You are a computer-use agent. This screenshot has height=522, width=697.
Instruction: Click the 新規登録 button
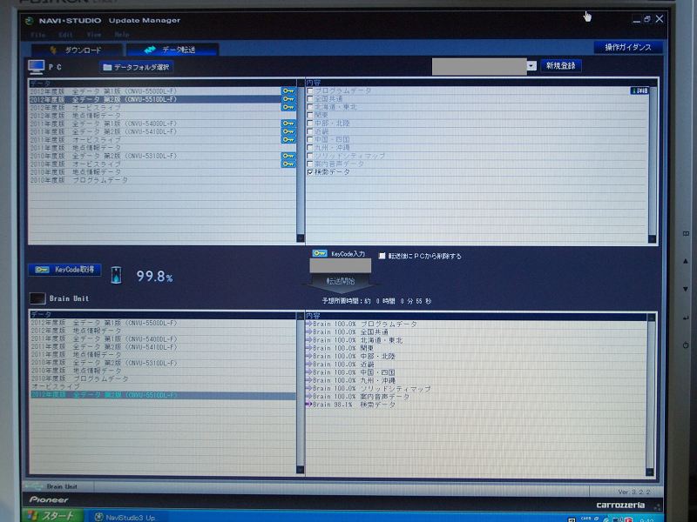[560, 66]
